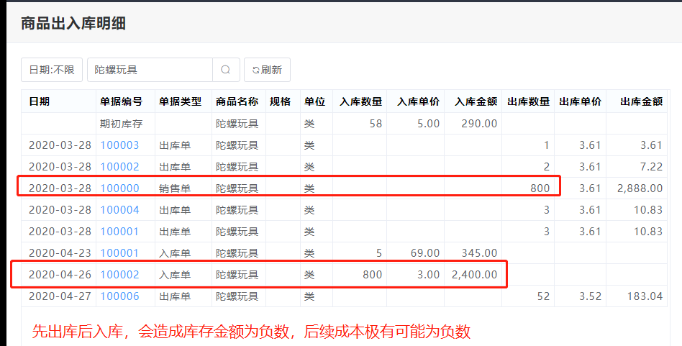Click the magnifier search icon
The width and height of the screenshot is (682, 346).
click(x=225, y=70)
